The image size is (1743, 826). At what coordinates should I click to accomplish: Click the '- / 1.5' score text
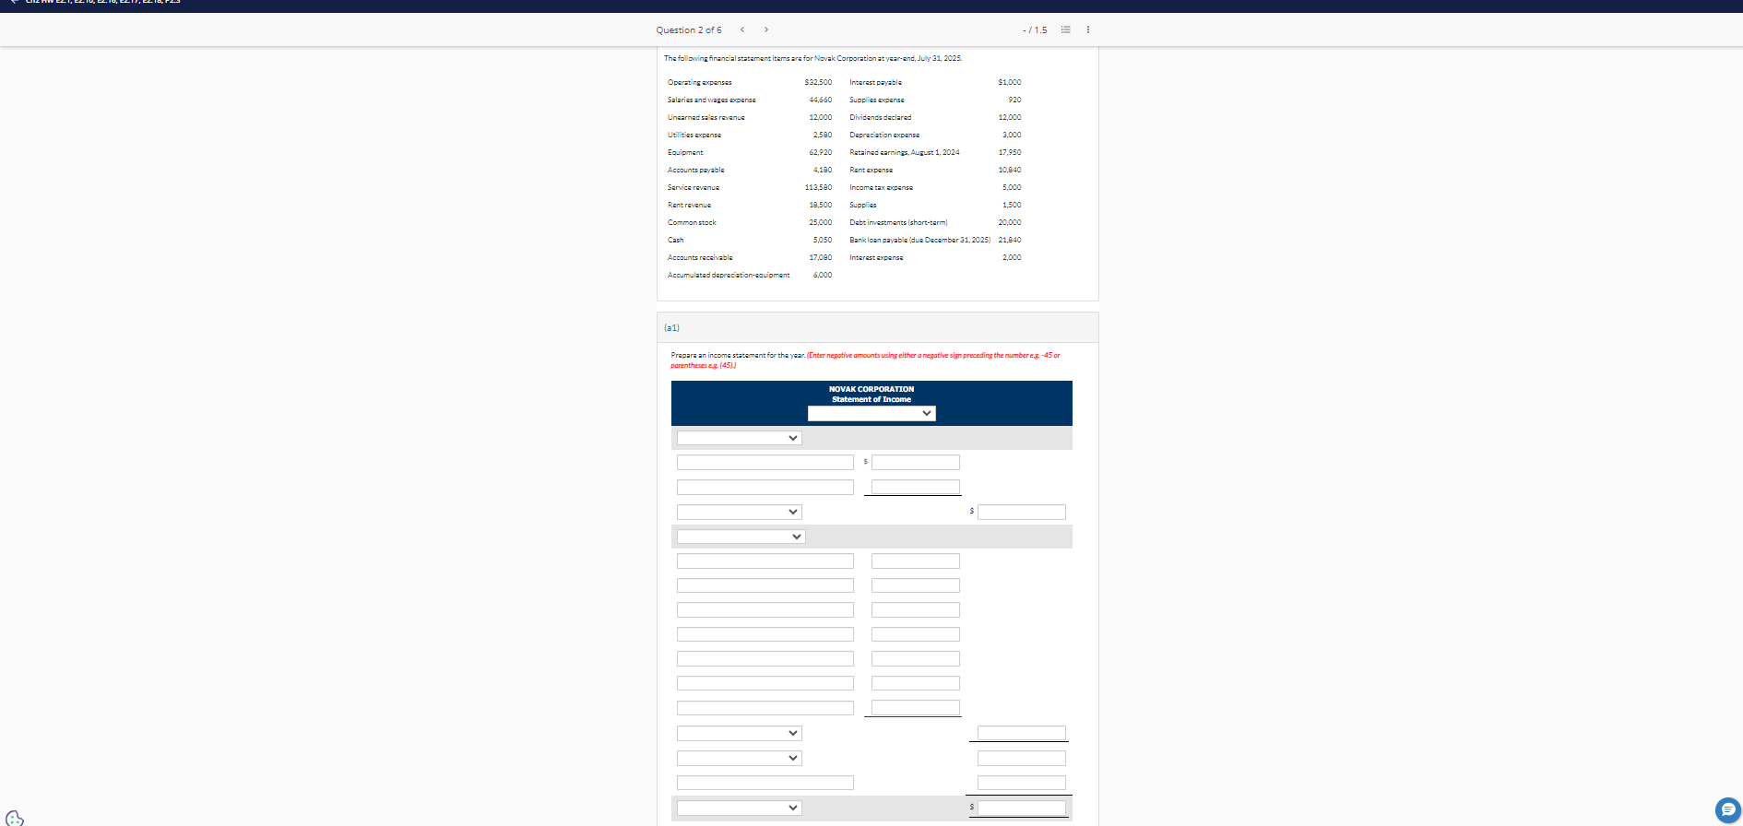1035,30
